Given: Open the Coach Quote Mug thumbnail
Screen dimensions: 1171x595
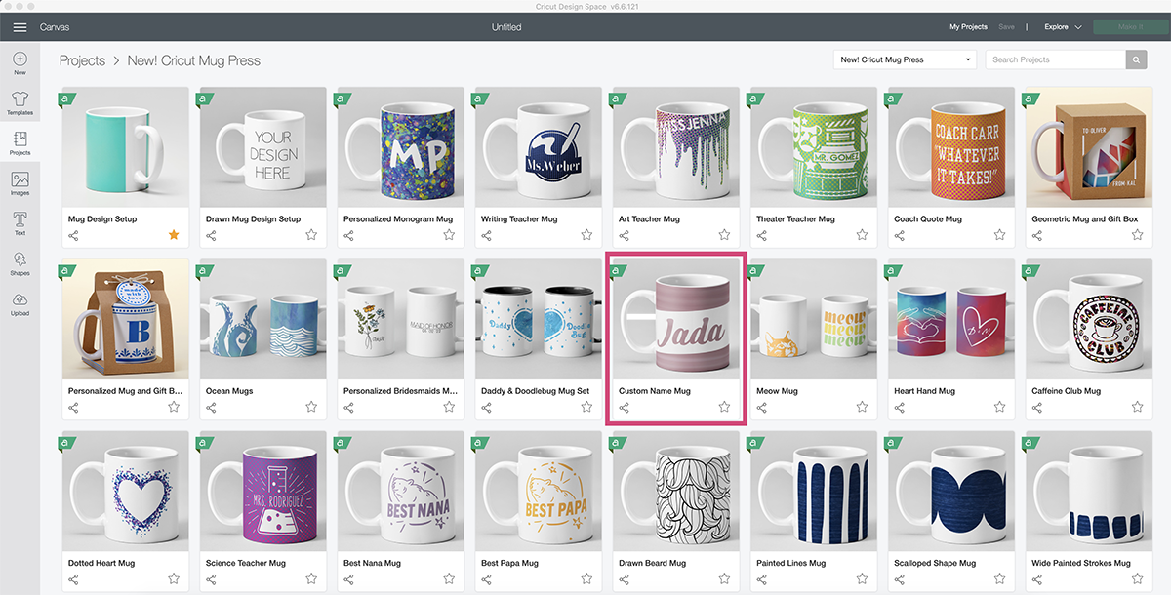Looking at the screenshot, I should tap(952, 147).
